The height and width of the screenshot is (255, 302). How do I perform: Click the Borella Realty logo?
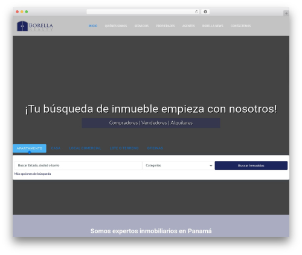(x=35, y=26)
